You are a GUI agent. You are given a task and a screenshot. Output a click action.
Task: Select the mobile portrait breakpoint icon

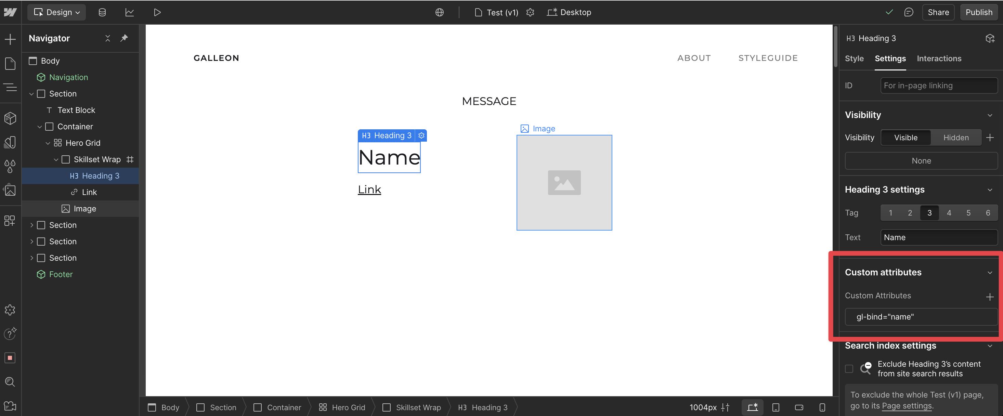(x=822, y=407)
